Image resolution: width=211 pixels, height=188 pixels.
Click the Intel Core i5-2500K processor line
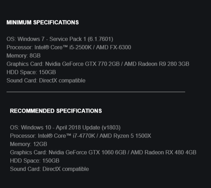pos(69,47)
